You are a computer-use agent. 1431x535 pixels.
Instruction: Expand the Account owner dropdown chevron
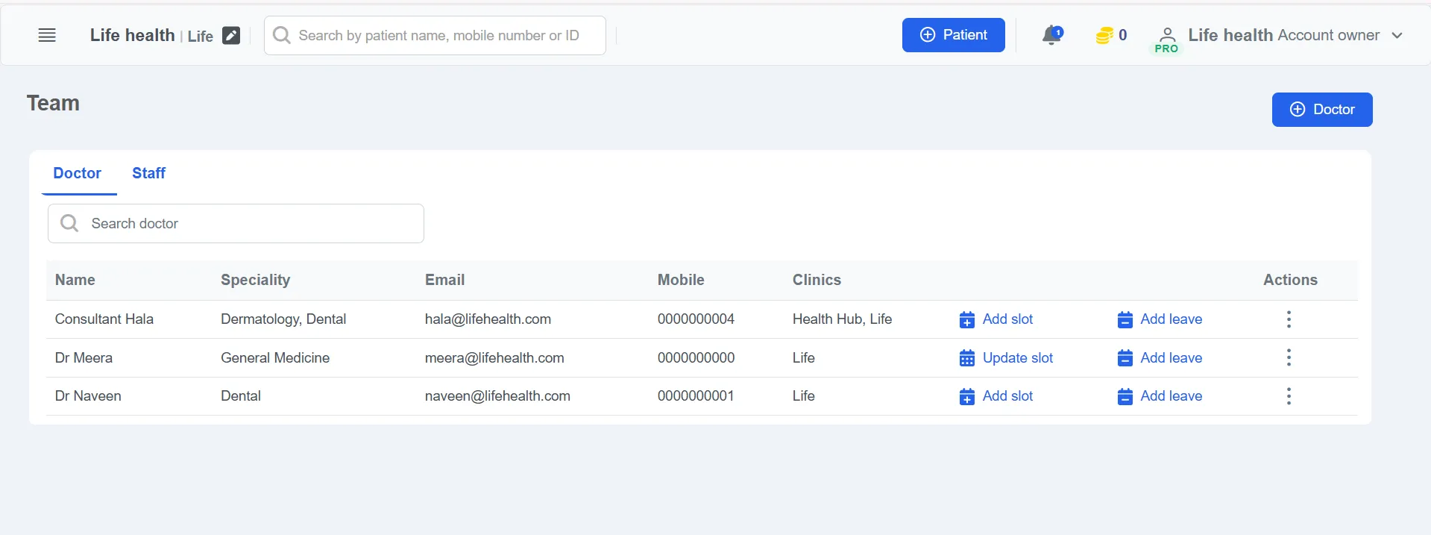[1397, 35]
